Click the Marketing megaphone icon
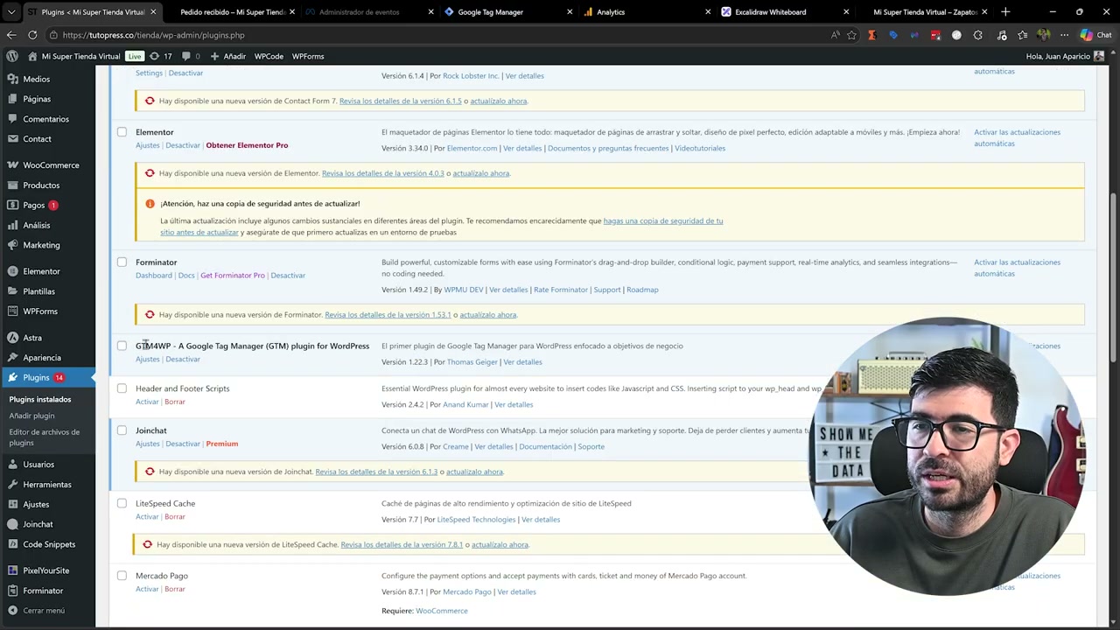1120x630 pixels. click(x=12, y=245)
